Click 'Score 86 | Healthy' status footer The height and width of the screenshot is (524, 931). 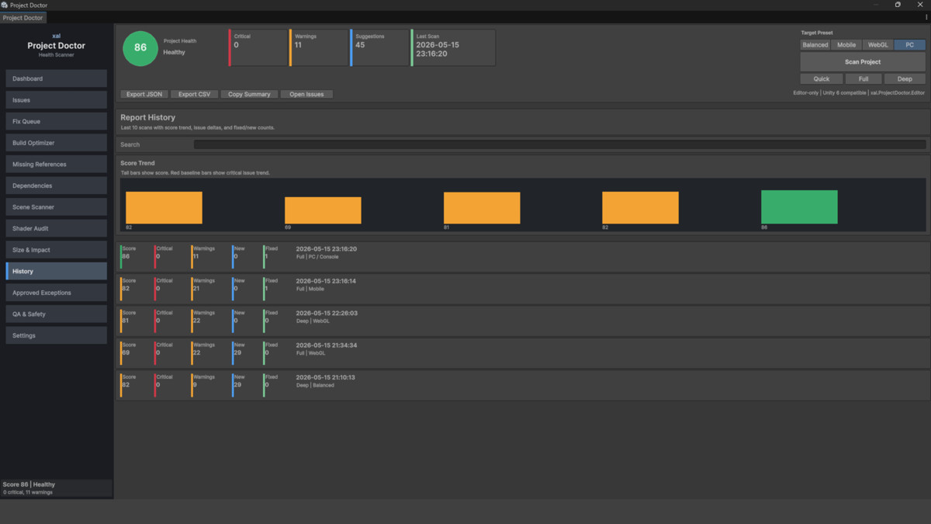coord(29,484)
